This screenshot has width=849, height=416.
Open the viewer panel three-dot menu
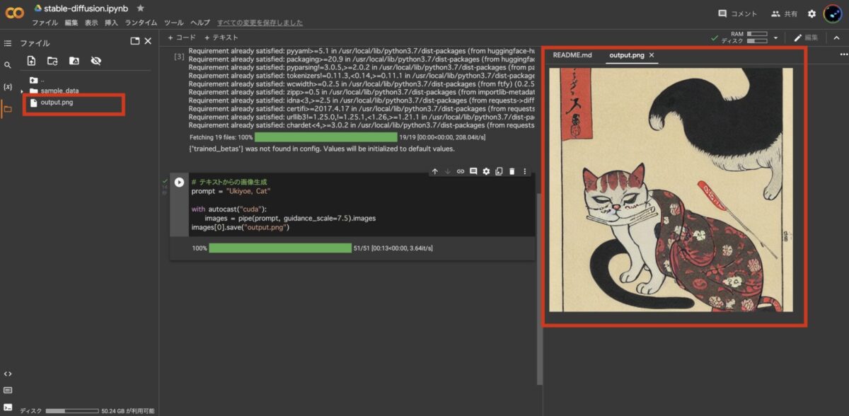coord(843,54)
